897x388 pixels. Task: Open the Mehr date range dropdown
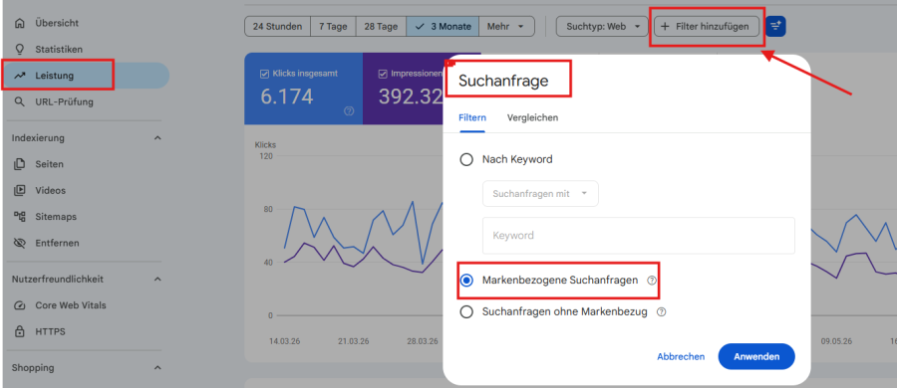pos(507,26)
